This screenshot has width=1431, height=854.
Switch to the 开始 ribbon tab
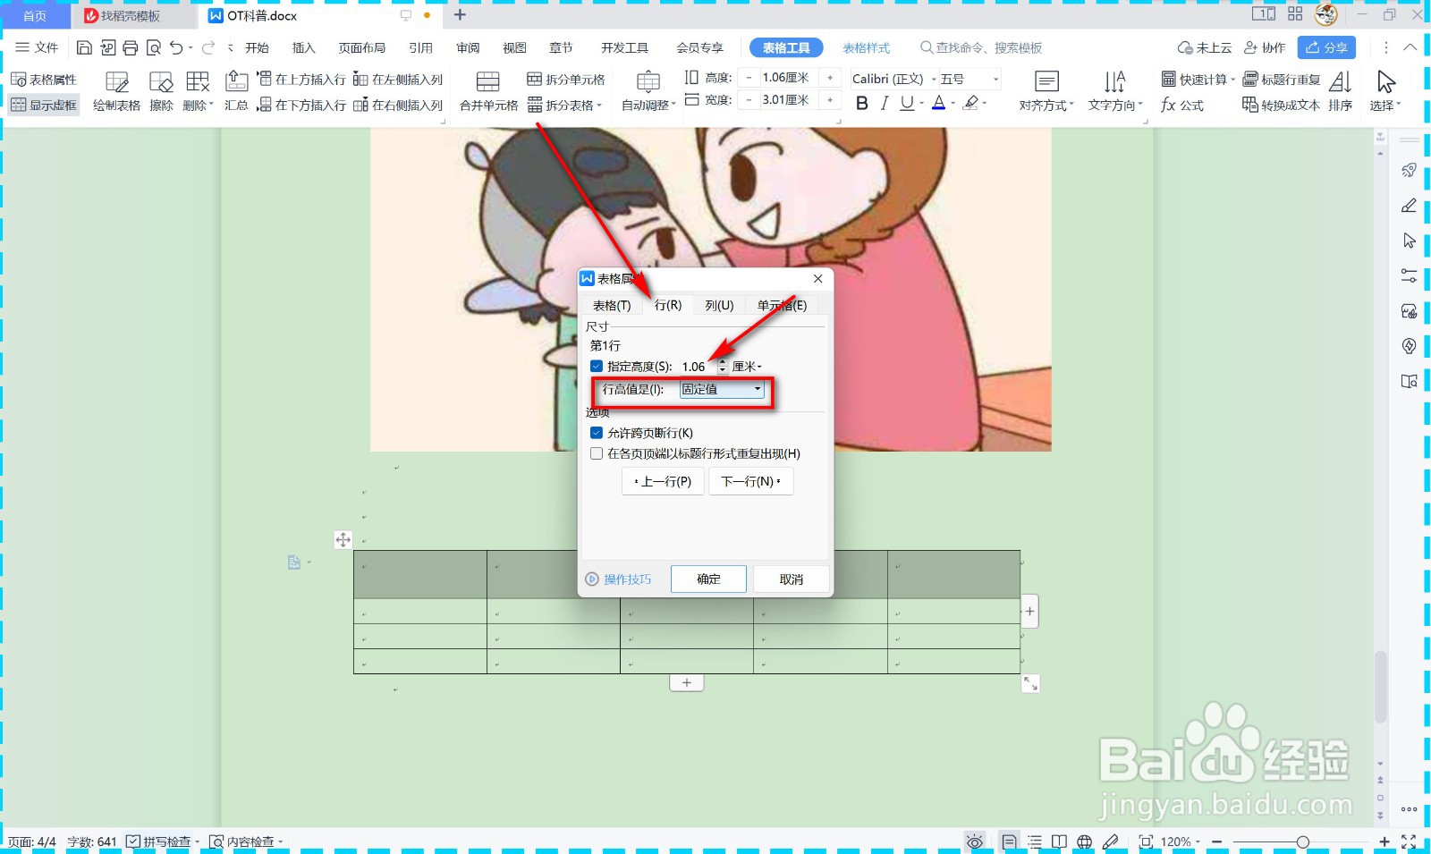tap(257, 47)
